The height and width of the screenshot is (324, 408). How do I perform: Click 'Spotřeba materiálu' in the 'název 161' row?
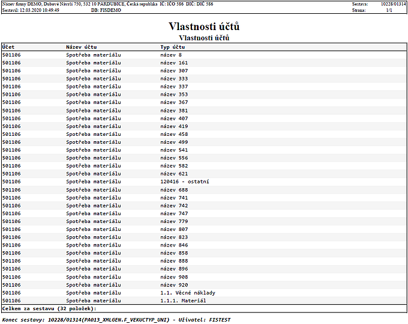(x=94, y=63)
